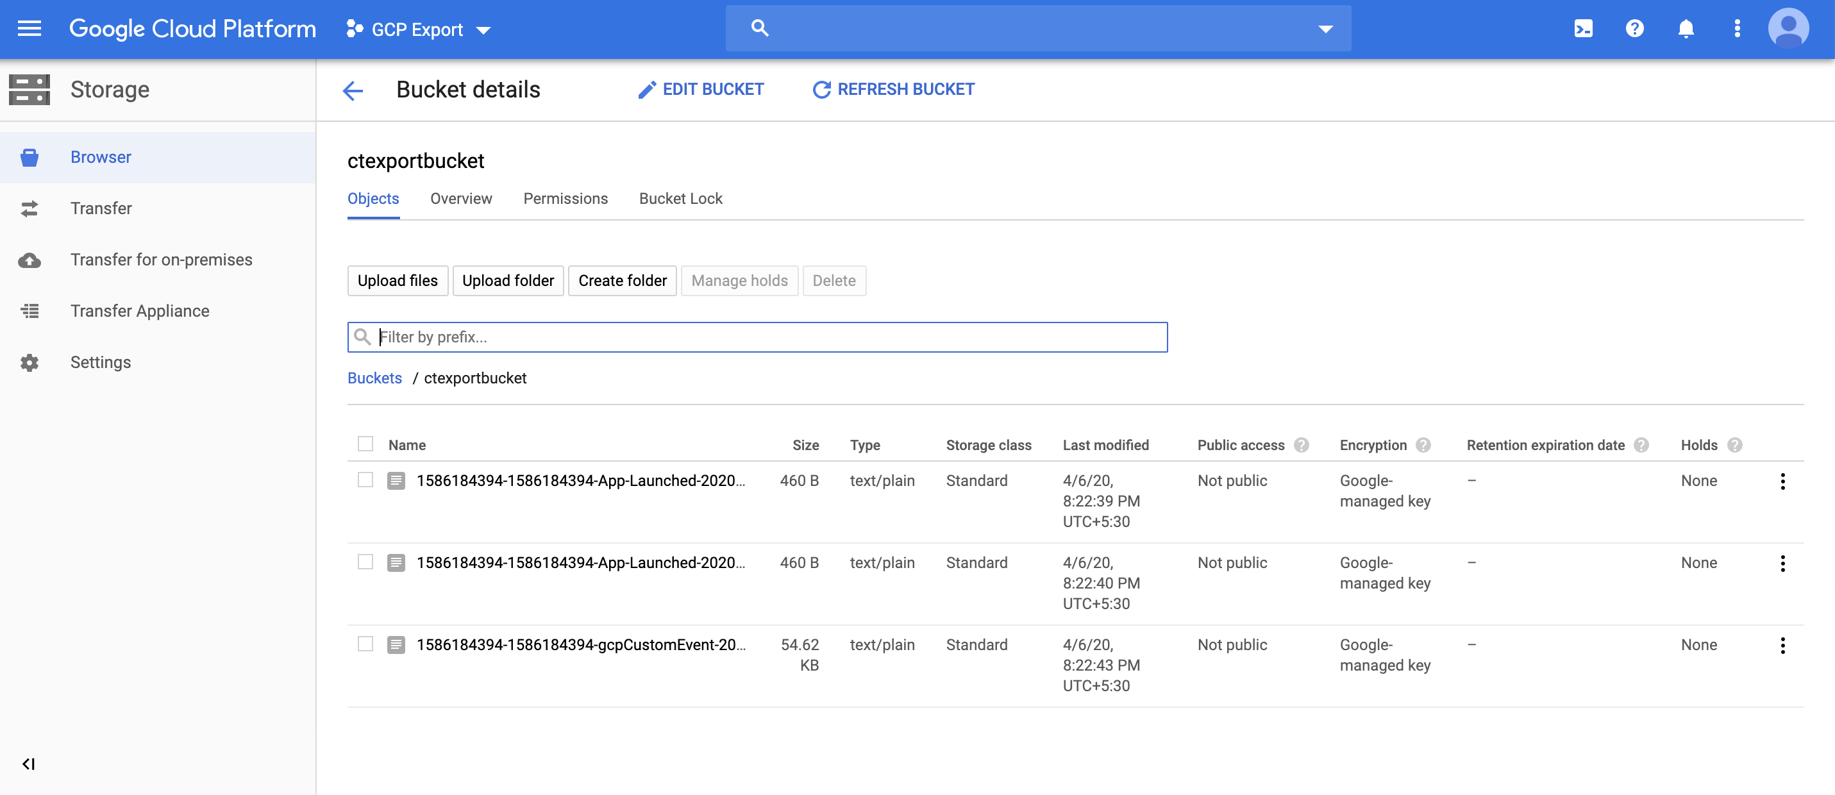Image resolution: width=1835 pixels, height=795 pixels.
Task: Click the Public access help icon
Action: [x=1302, y=445]
